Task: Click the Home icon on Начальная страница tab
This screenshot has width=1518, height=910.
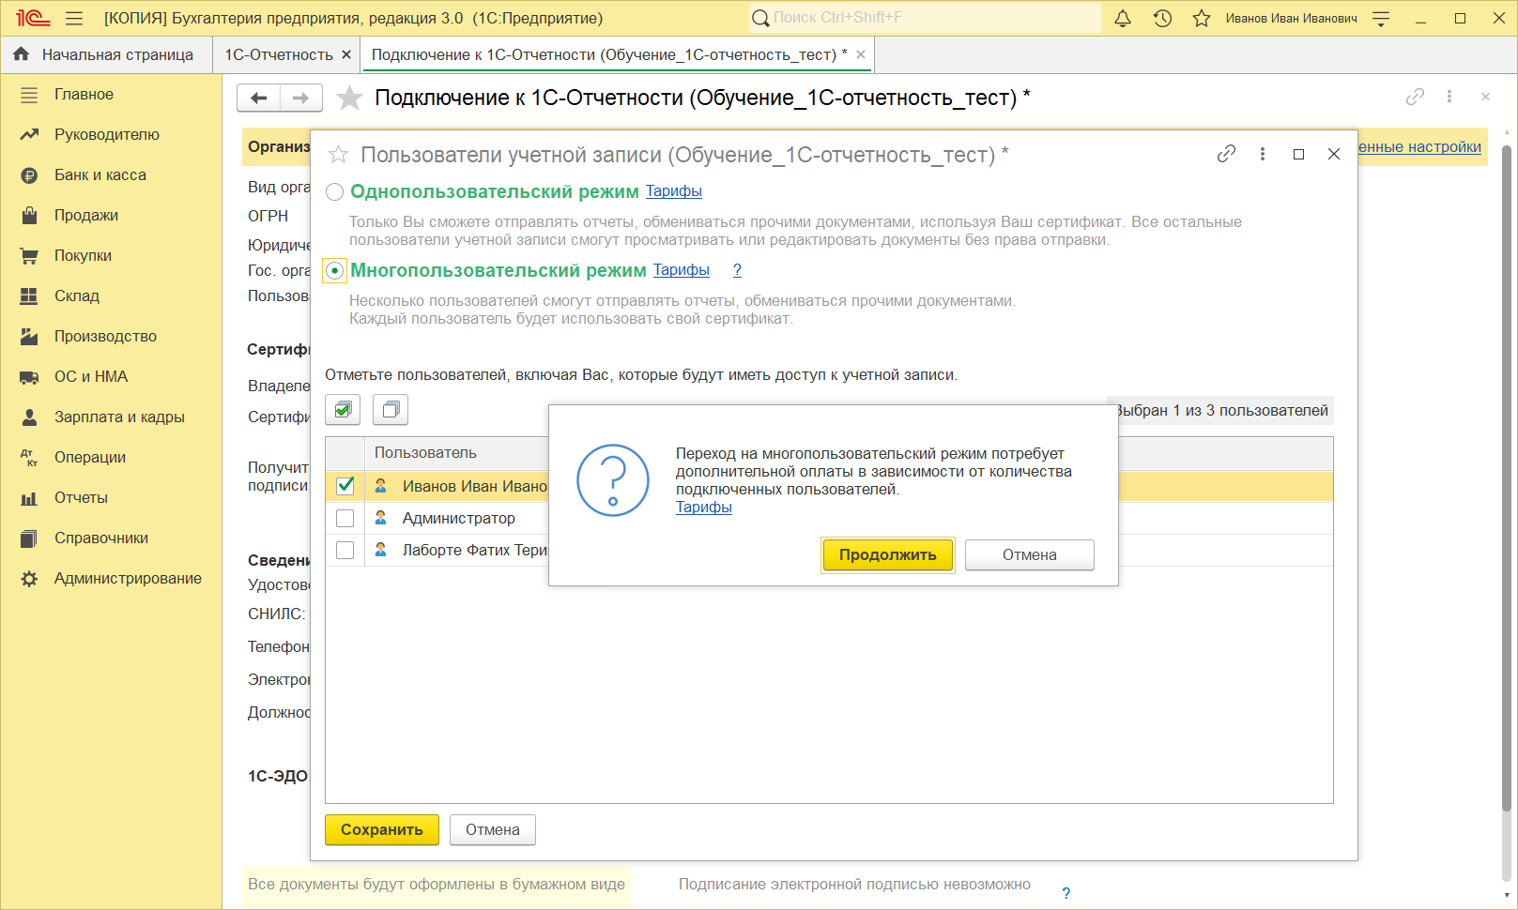Action: pos(22,54)
